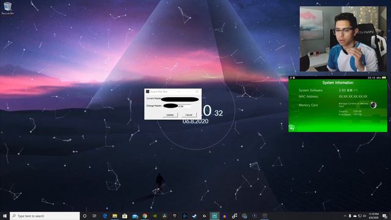The height and width of the screenshot is (220, 391).
Task: Launch Microsoft Edge from the taskbar
Action: [x=105, y=216]
